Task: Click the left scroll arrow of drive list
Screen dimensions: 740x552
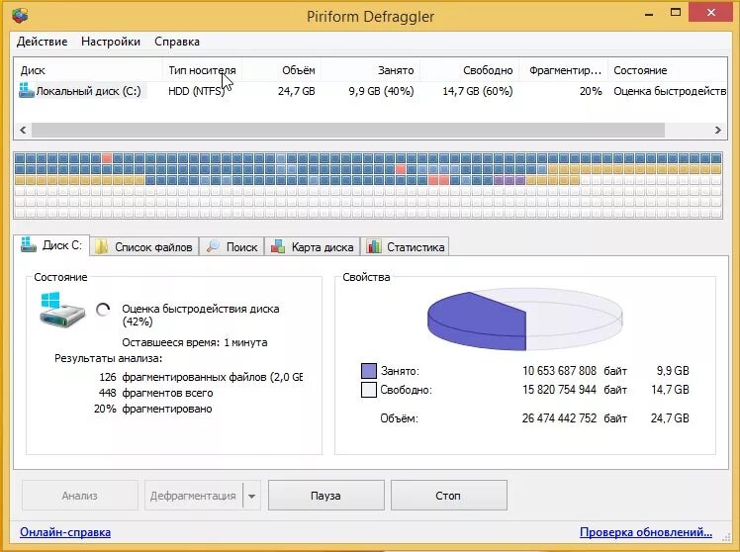Action: pyautogui.click(x=23, y=130)
